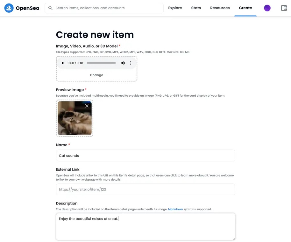Open the Resources menu

[220, 8]
